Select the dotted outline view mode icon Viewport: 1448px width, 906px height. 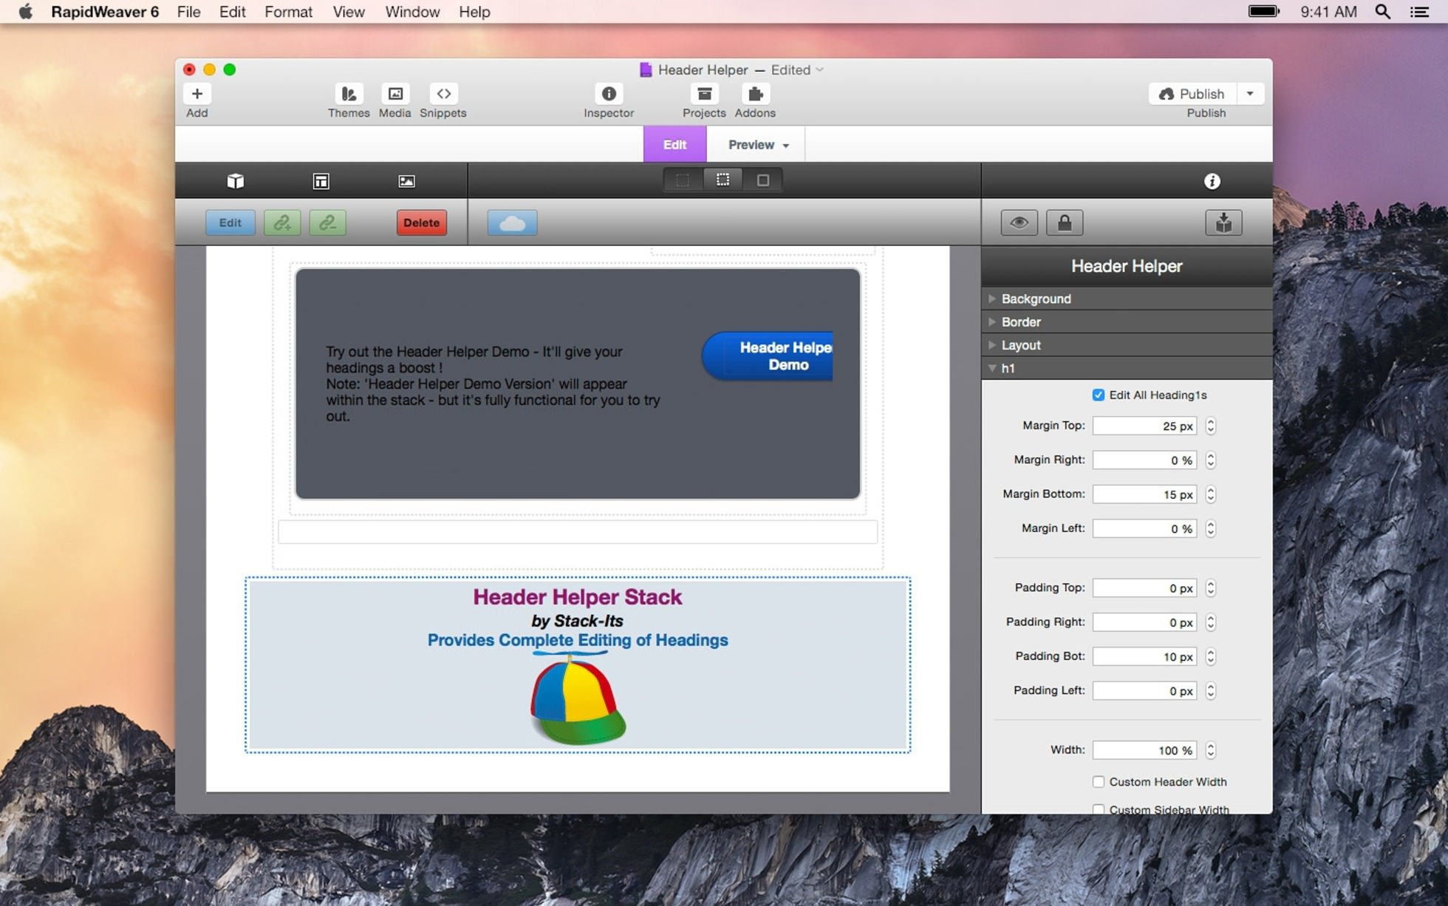pos(723,180)
